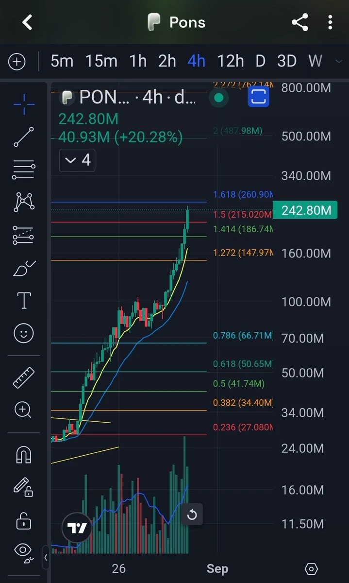Open chart settings hexagon icon
Viewport: 349px width, 583px height.
pos(311,569)
